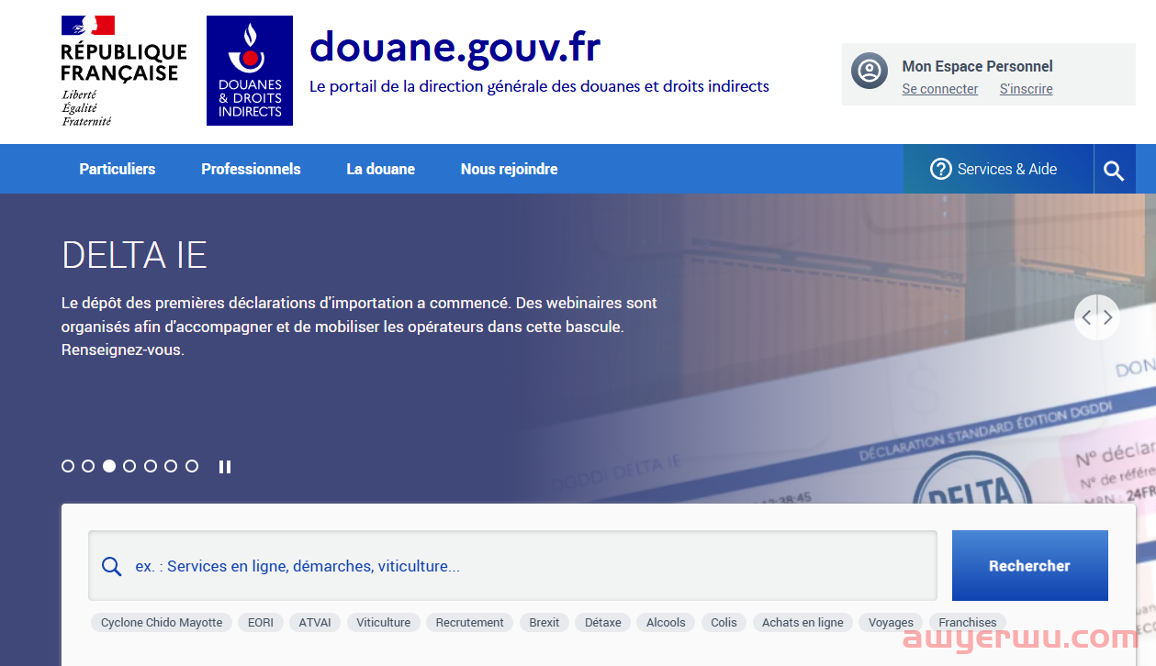
Task: Open the search magnifier in navigation bar
Action: pyautogui.click(x=1114, y=170)
